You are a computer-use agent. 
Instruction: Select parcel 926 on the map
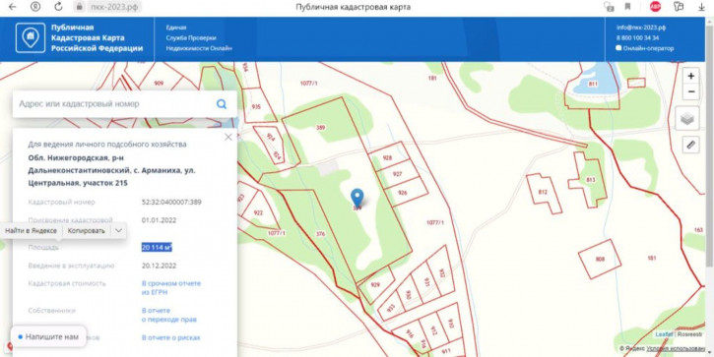click(x=403, y=193)
